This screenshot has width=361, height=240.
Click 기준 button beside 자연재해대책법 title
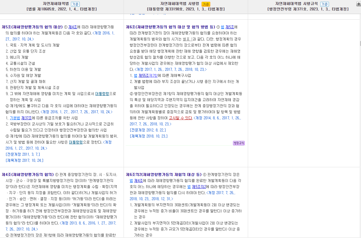pos(75,4)
